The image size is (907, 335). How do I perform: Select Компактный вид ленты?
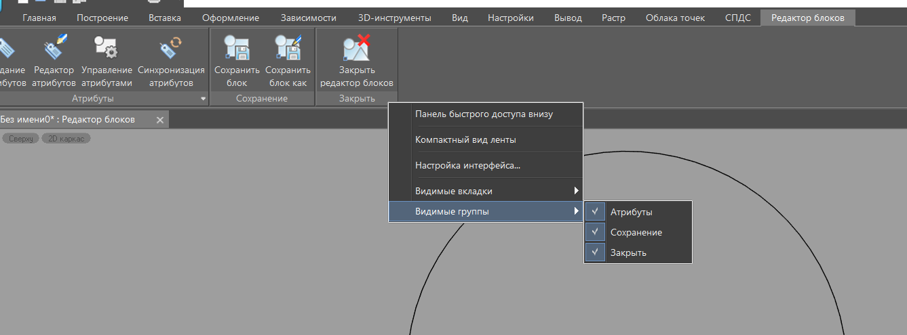pyautogui.click(x=486, y=140)
